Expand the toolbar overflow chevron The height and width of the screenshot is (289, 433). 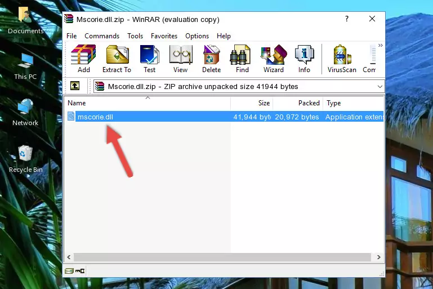381,45
